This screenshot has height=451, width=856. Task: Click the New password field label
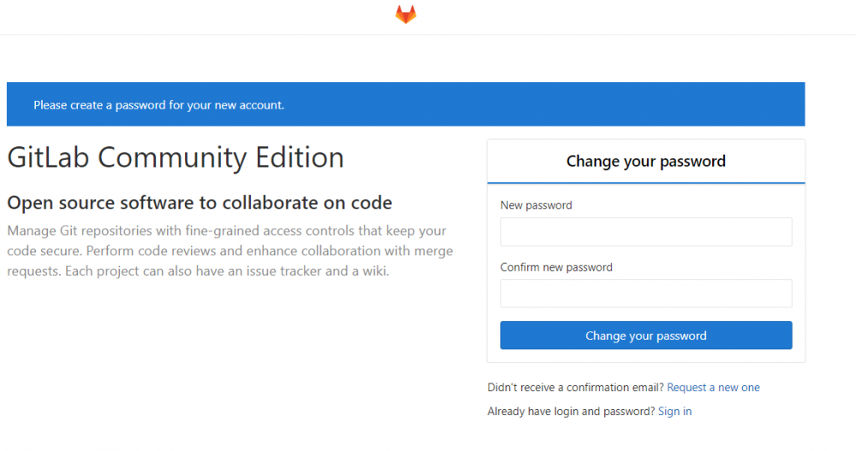536,206
